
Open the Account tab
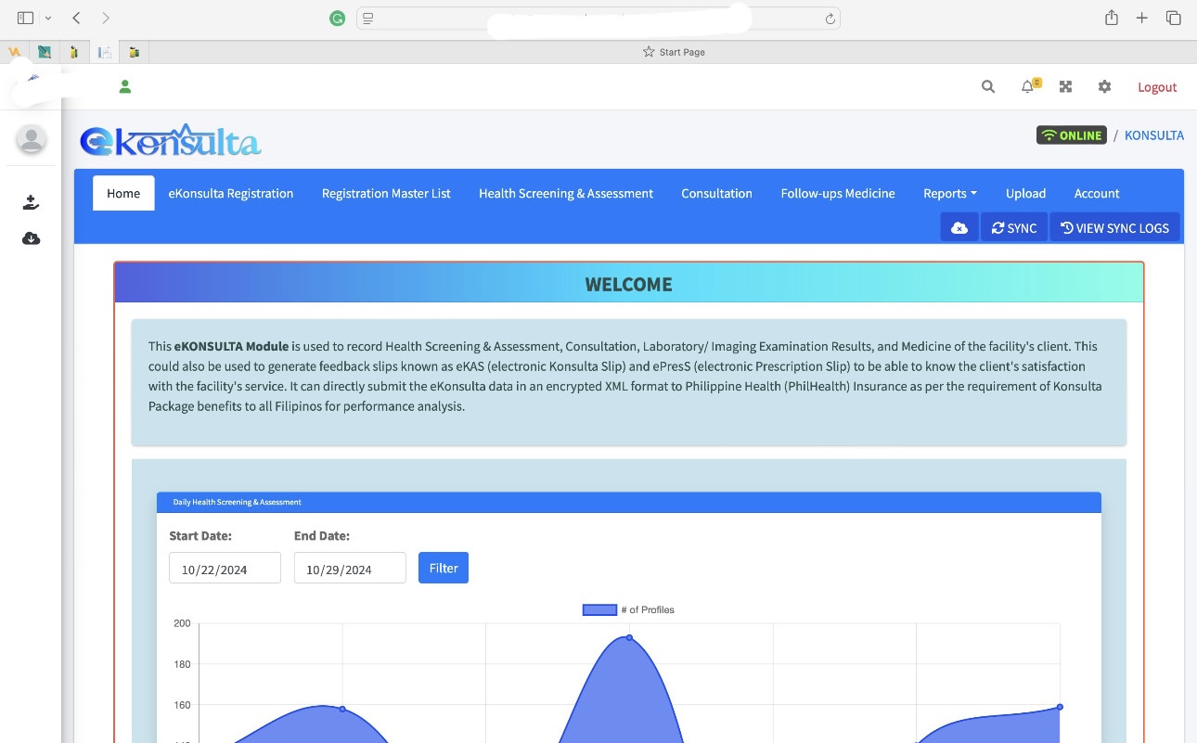[x=1097, y=193]
